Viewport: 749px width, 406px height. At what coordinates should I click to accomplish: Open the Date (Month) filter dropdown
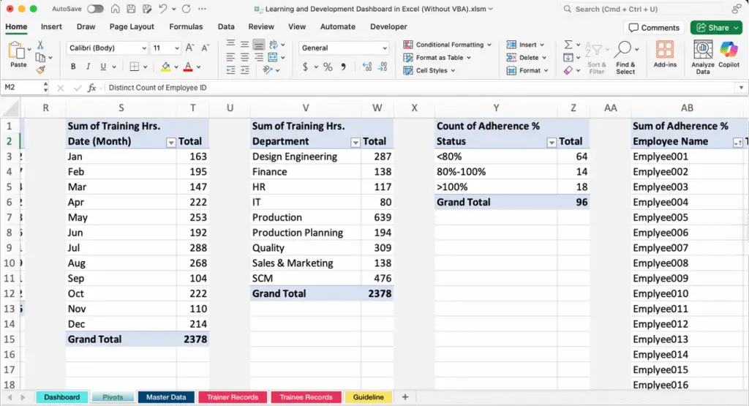coord(171,142)
